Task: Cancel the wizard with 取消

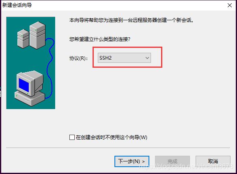Action: (x=213, y=161)
